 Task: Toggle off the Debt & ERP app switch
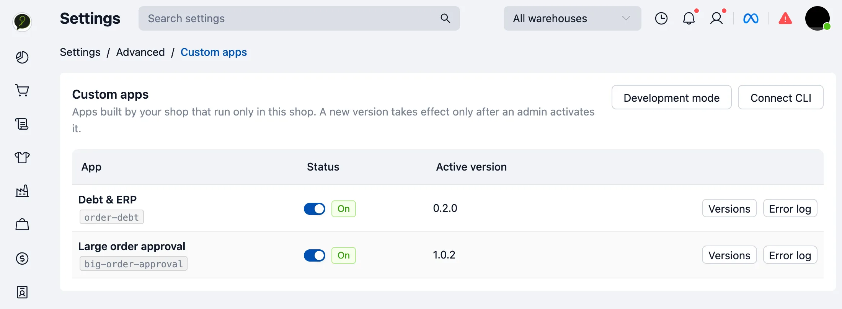(315, 209)
